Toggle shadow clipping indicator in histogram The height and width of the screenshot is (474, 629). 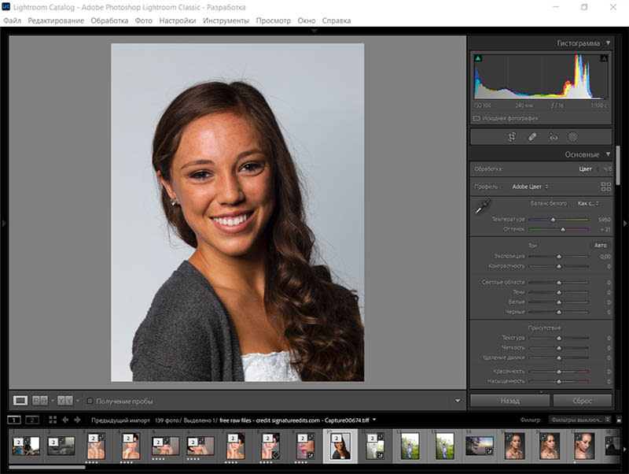click(478, 58)
